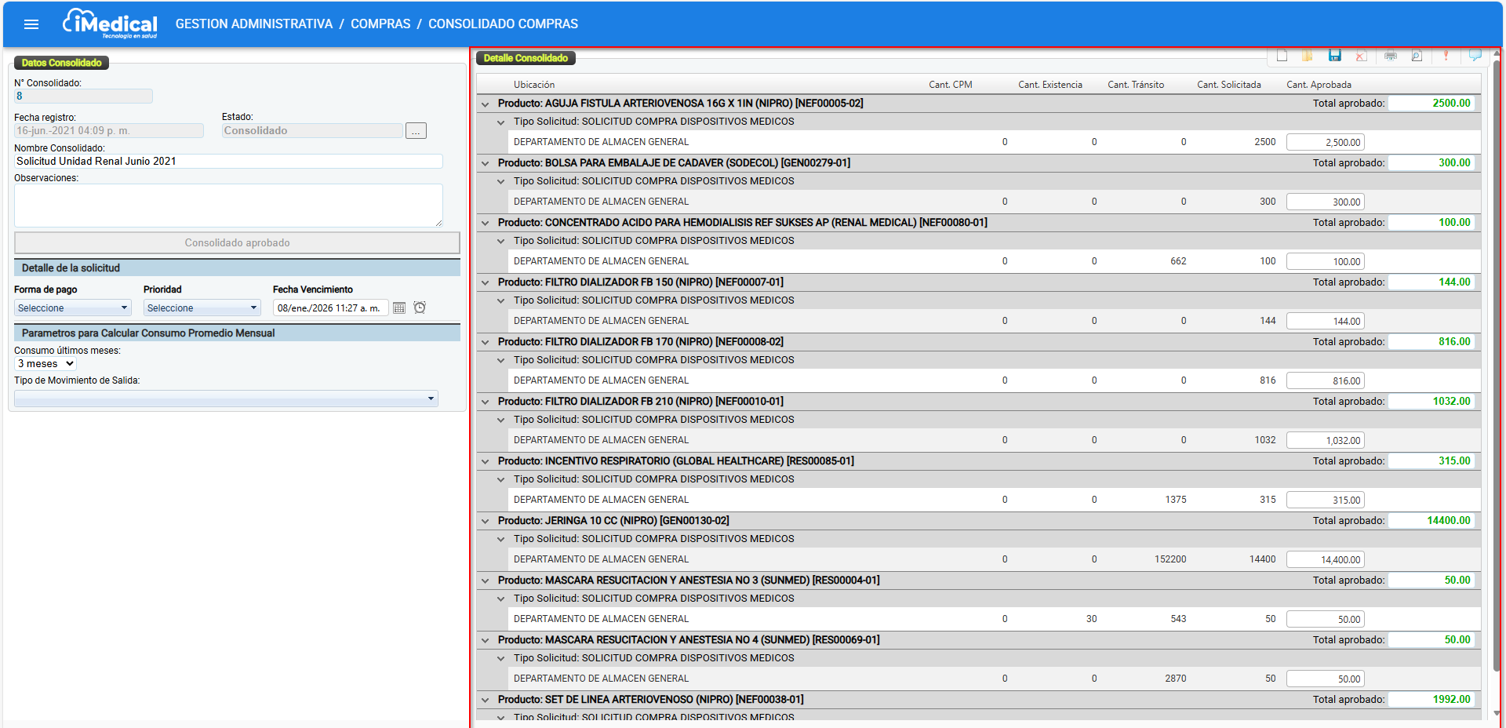This screenshot has height=728, width=1506.
Task: Click the red exclamation alert icon
Action: tap(1446, 56)
